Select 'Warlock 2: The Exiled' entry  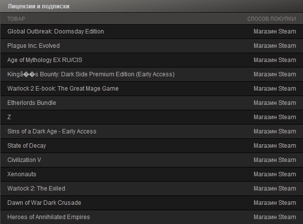pyautogui.click(x=36, y=189)
